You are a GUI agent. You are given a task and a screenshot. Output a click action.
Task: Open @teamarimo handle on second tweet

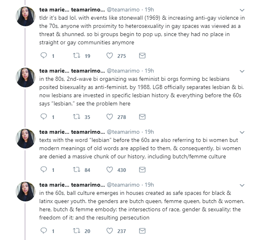(123, 71)
